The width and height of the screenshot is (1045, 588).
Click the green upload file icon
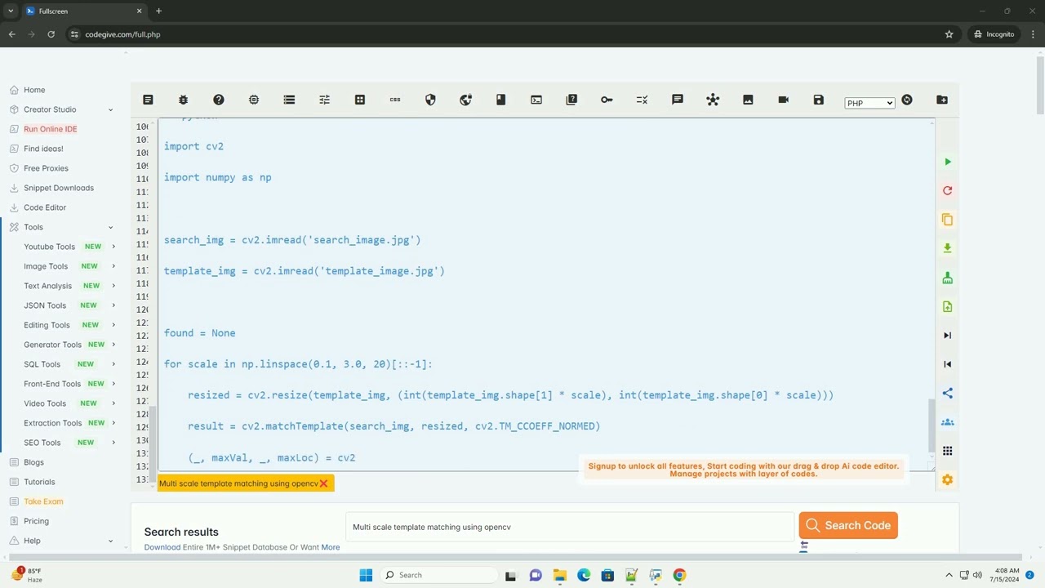click(948, 306)
